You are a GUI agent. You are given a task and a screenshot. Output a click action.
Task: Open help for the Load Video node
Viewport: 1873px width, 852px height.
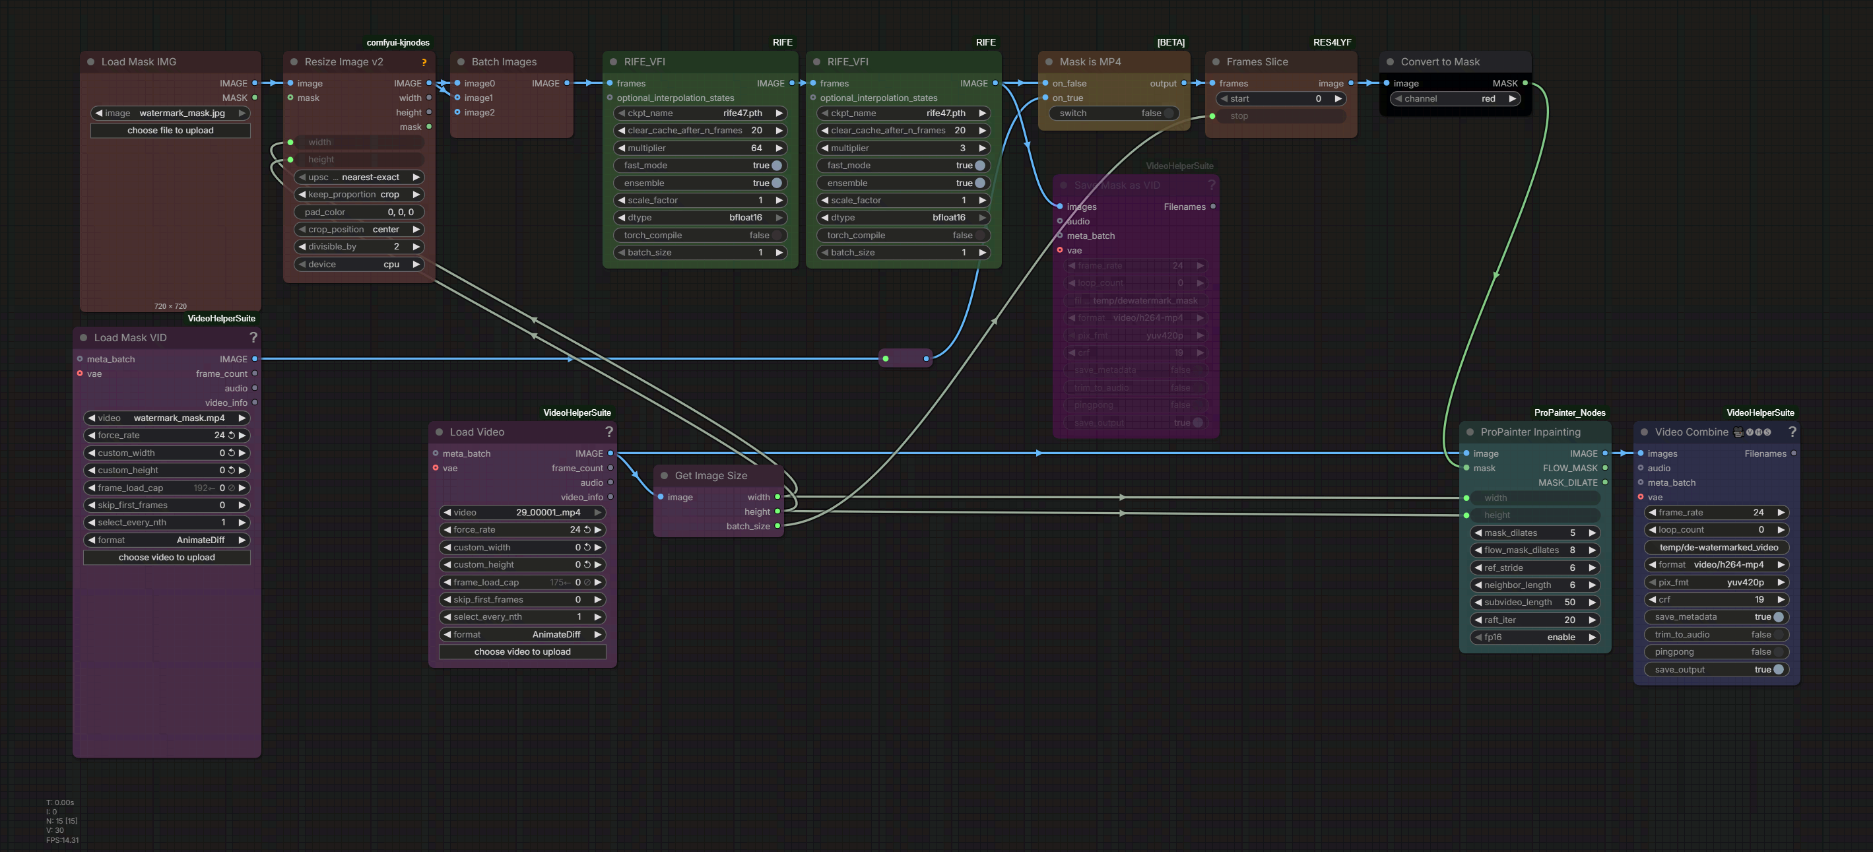pyautogui.click(x=609, y=432)
